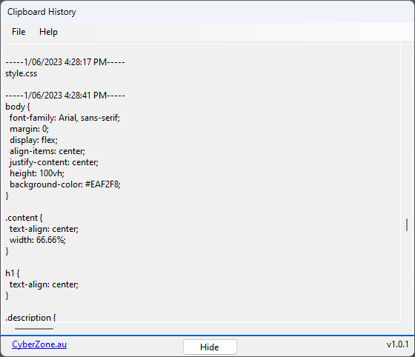Click the margin: 0; line
The height and width of the screenshot is (357, 415).
click(x=29, y=129)
